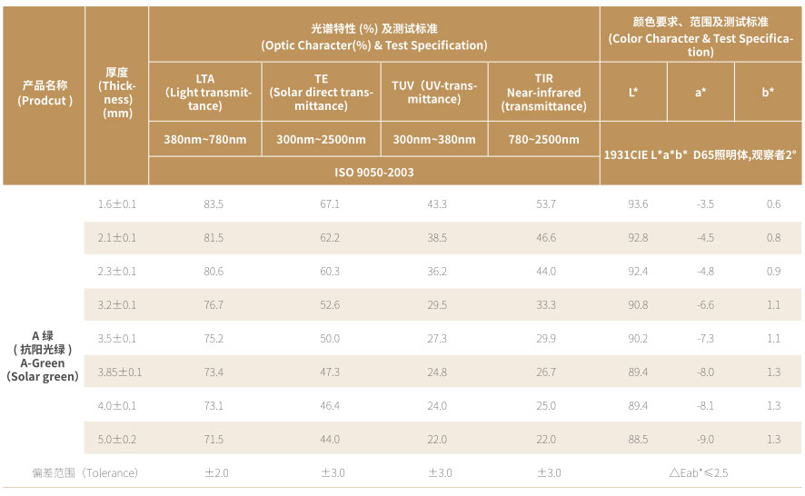This screenshot has height=496, width=805.
Task: Click the a* color column header
Action: pyautogui.click(x=701, y=92)
